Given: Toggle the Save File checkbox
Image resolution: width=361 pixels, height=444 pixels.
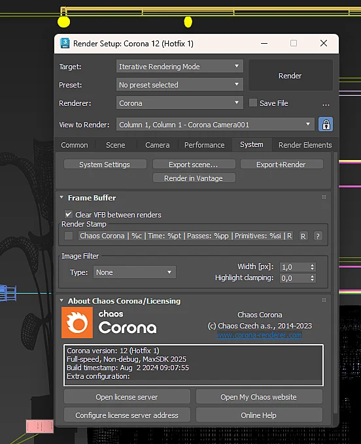Looking at the screenshot, I should click(252, 103).
